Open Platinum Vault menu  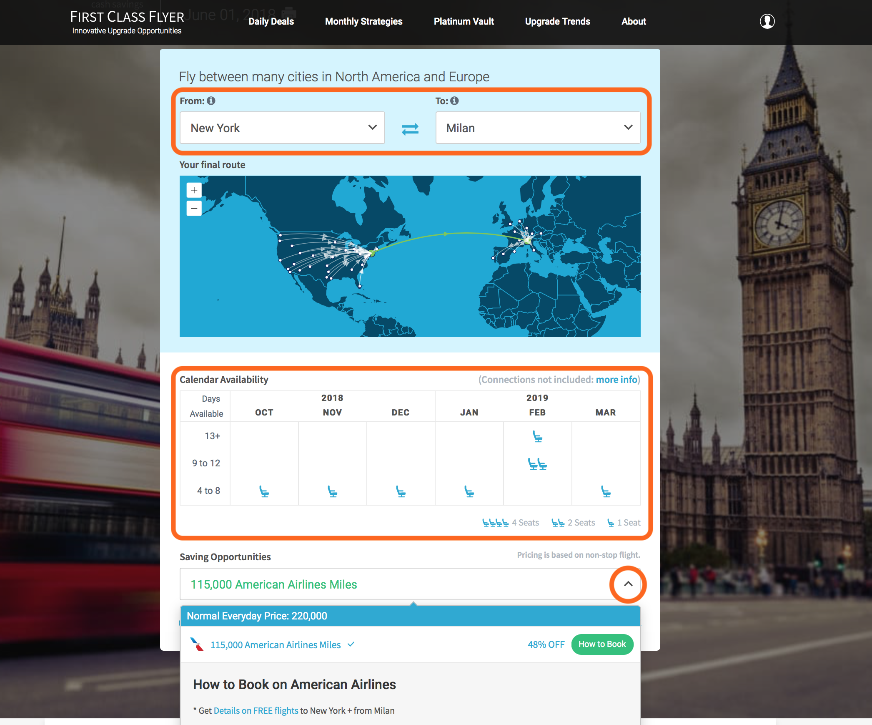tap(464, 21)
